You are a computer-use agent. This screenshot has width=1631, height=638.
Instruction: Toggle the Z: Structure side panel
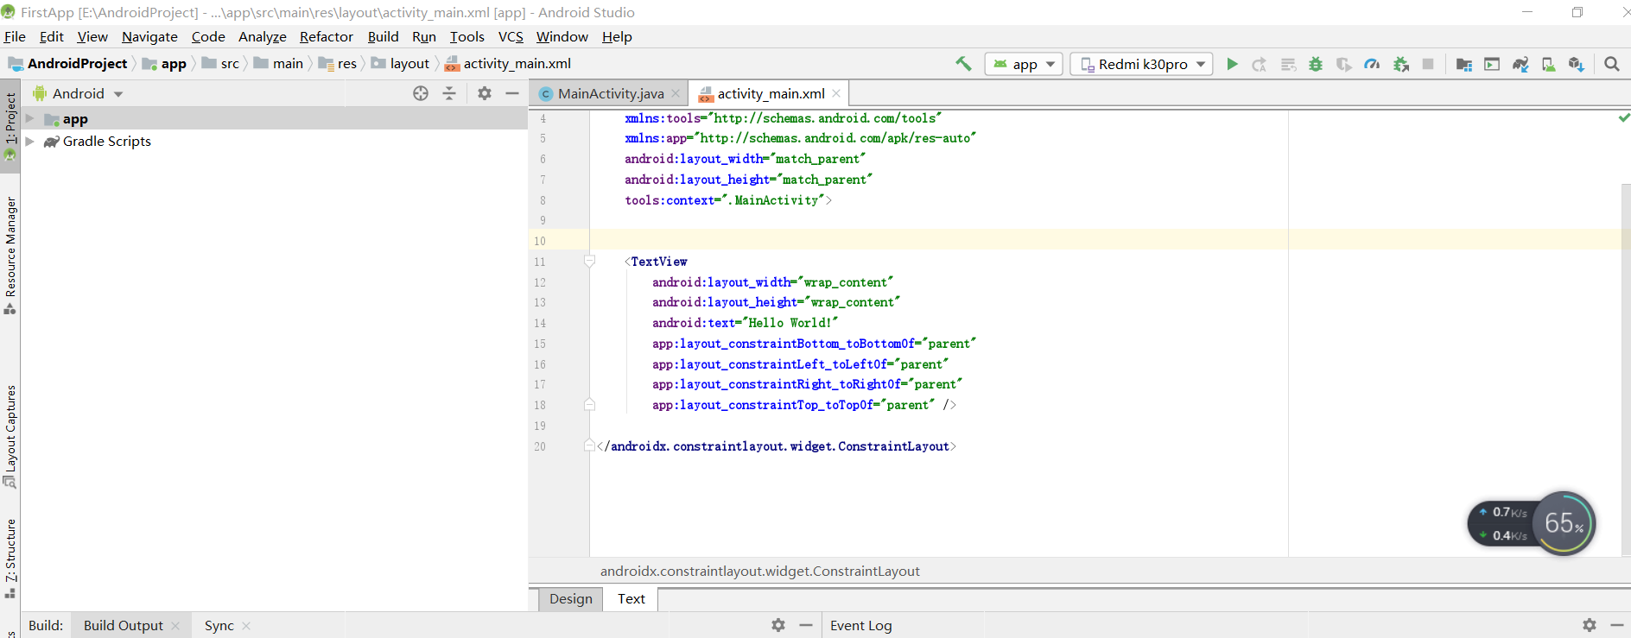tap(10, 558)
